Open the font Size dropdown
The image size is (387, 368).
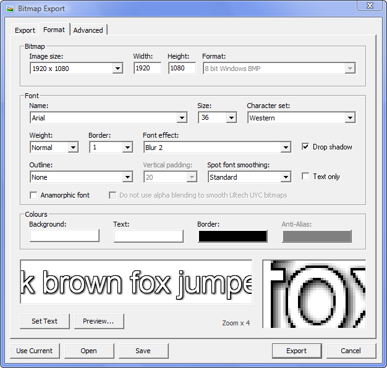[231, 118]
